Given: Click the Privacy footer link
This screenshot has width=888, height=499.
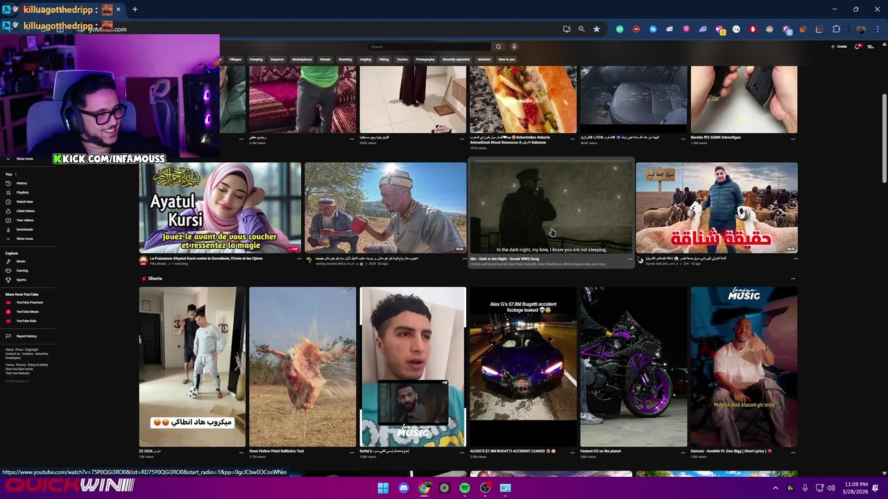Looking at the screenshot, I should [x=21, y=365].
